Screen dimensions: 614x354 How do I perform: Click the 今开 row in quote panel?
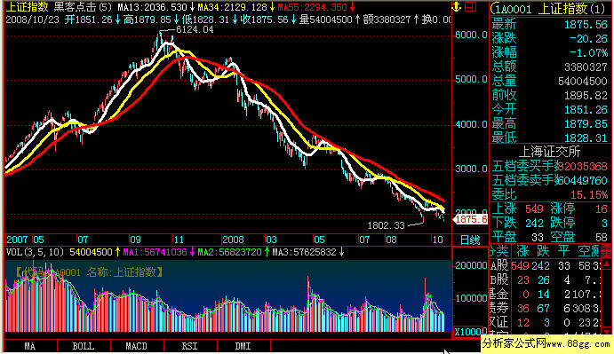click(549, 109)
